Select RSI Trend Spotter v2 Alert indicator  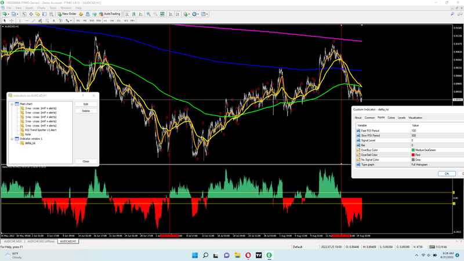[42, 130]
